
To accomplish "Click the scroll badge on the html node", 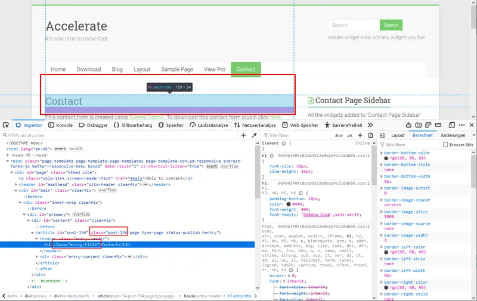I will (76, 149).
